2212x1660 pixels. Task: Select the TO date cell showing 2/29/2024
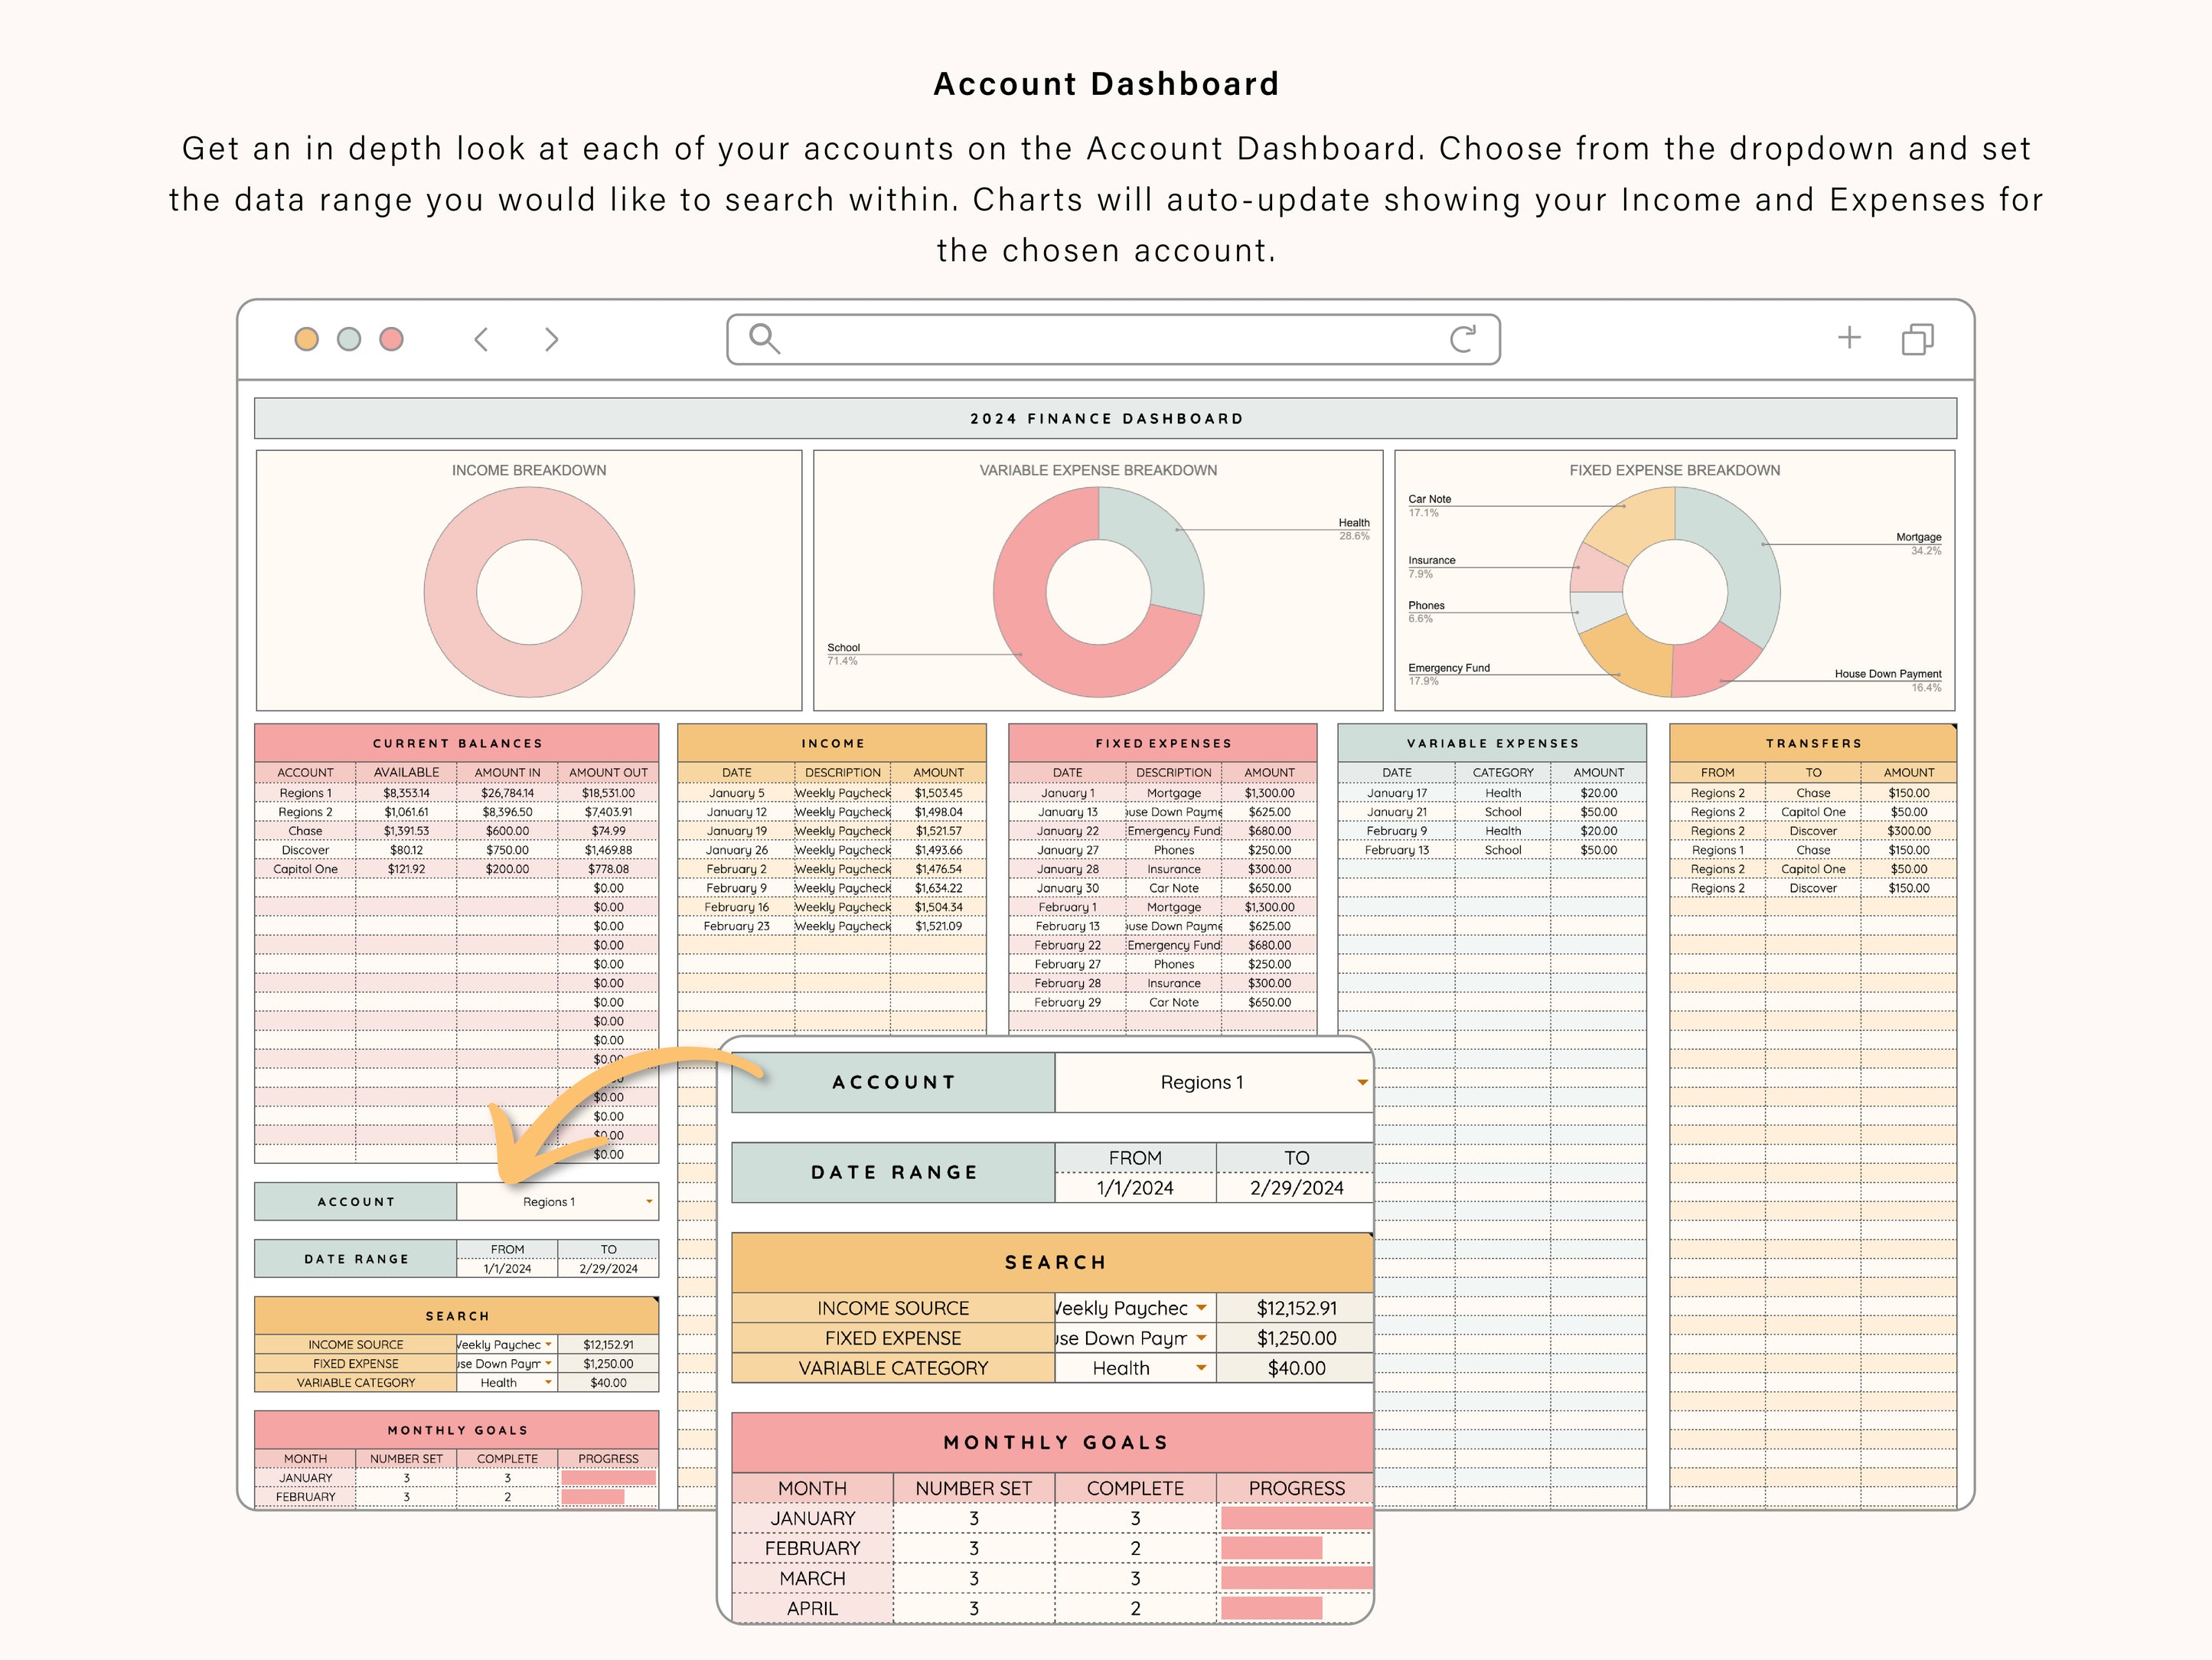coord(1296,1188)
